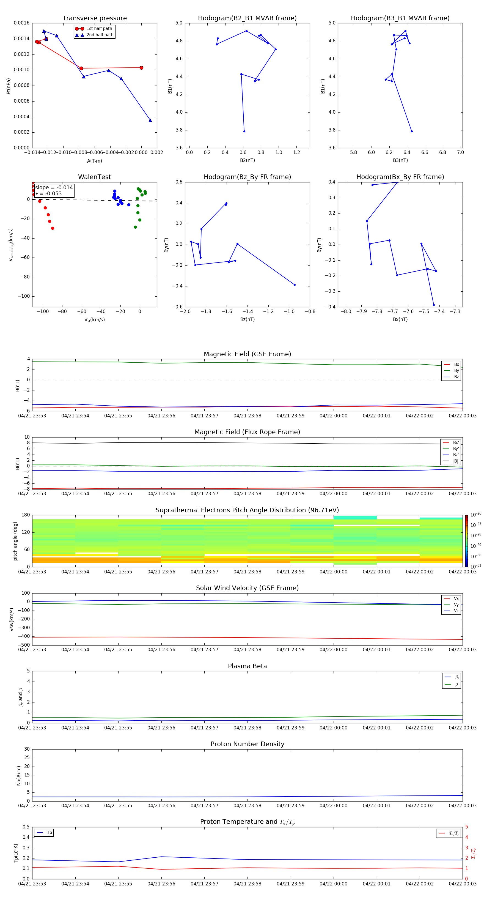Click the "Bz(nT)" axis label
Image resolution: width=495 pixels, height=908 pixels.
pos(247,319)
